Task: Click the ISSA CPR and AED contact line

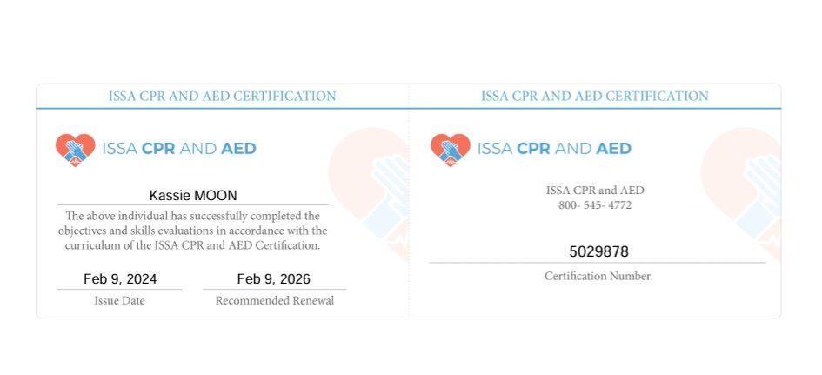Action: point(595,191)
